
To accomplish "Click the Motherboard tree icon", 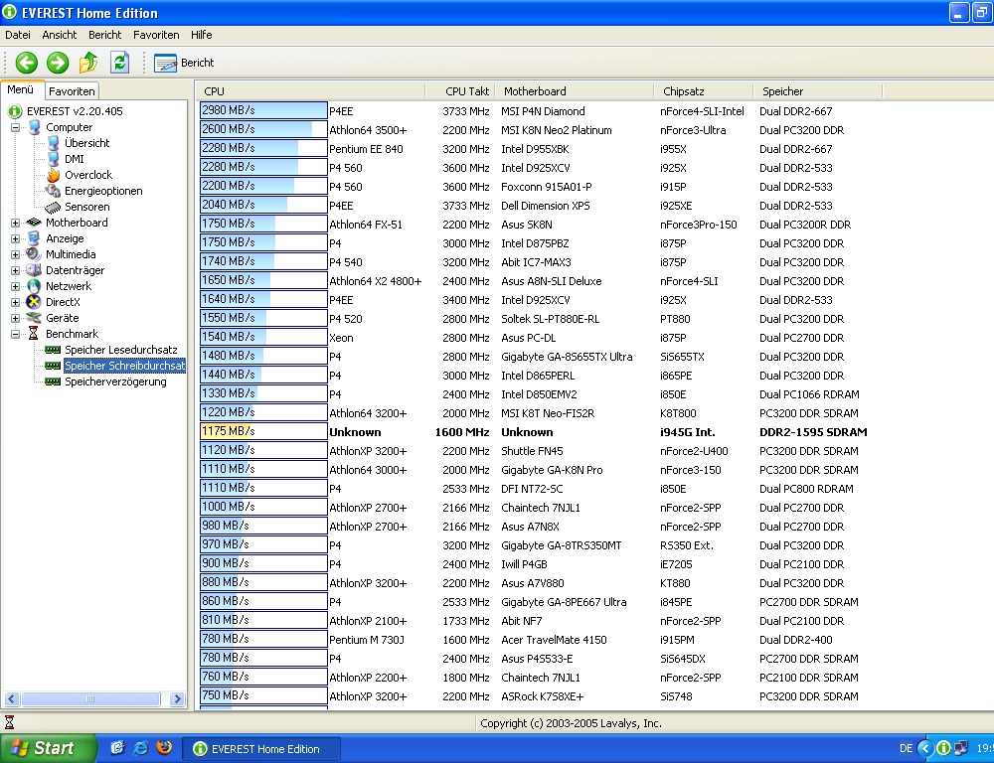I will pyautogui.click(x=34, y=223).
